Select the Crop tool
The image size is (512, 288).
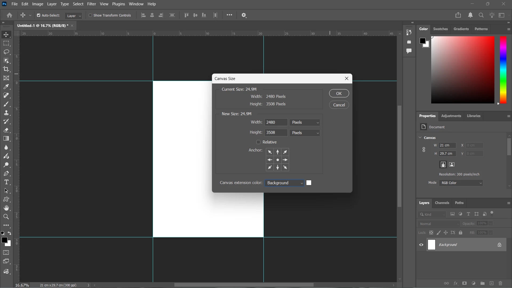tap(6, 69)
